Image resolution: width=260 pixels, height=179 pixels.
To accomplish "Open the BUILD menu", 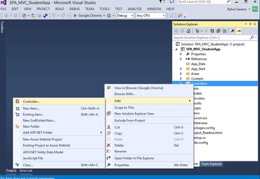I will (60, 8).
